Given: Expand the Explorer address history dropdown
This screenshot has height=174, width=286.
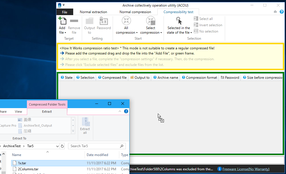Looking at the screenshot, I should pyautogui.click(x=56, y=146).
